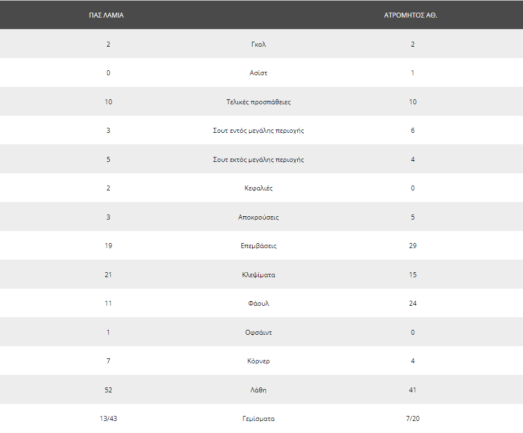Click Lamia's 13/43 crosses value

click(x=108, y=419)
